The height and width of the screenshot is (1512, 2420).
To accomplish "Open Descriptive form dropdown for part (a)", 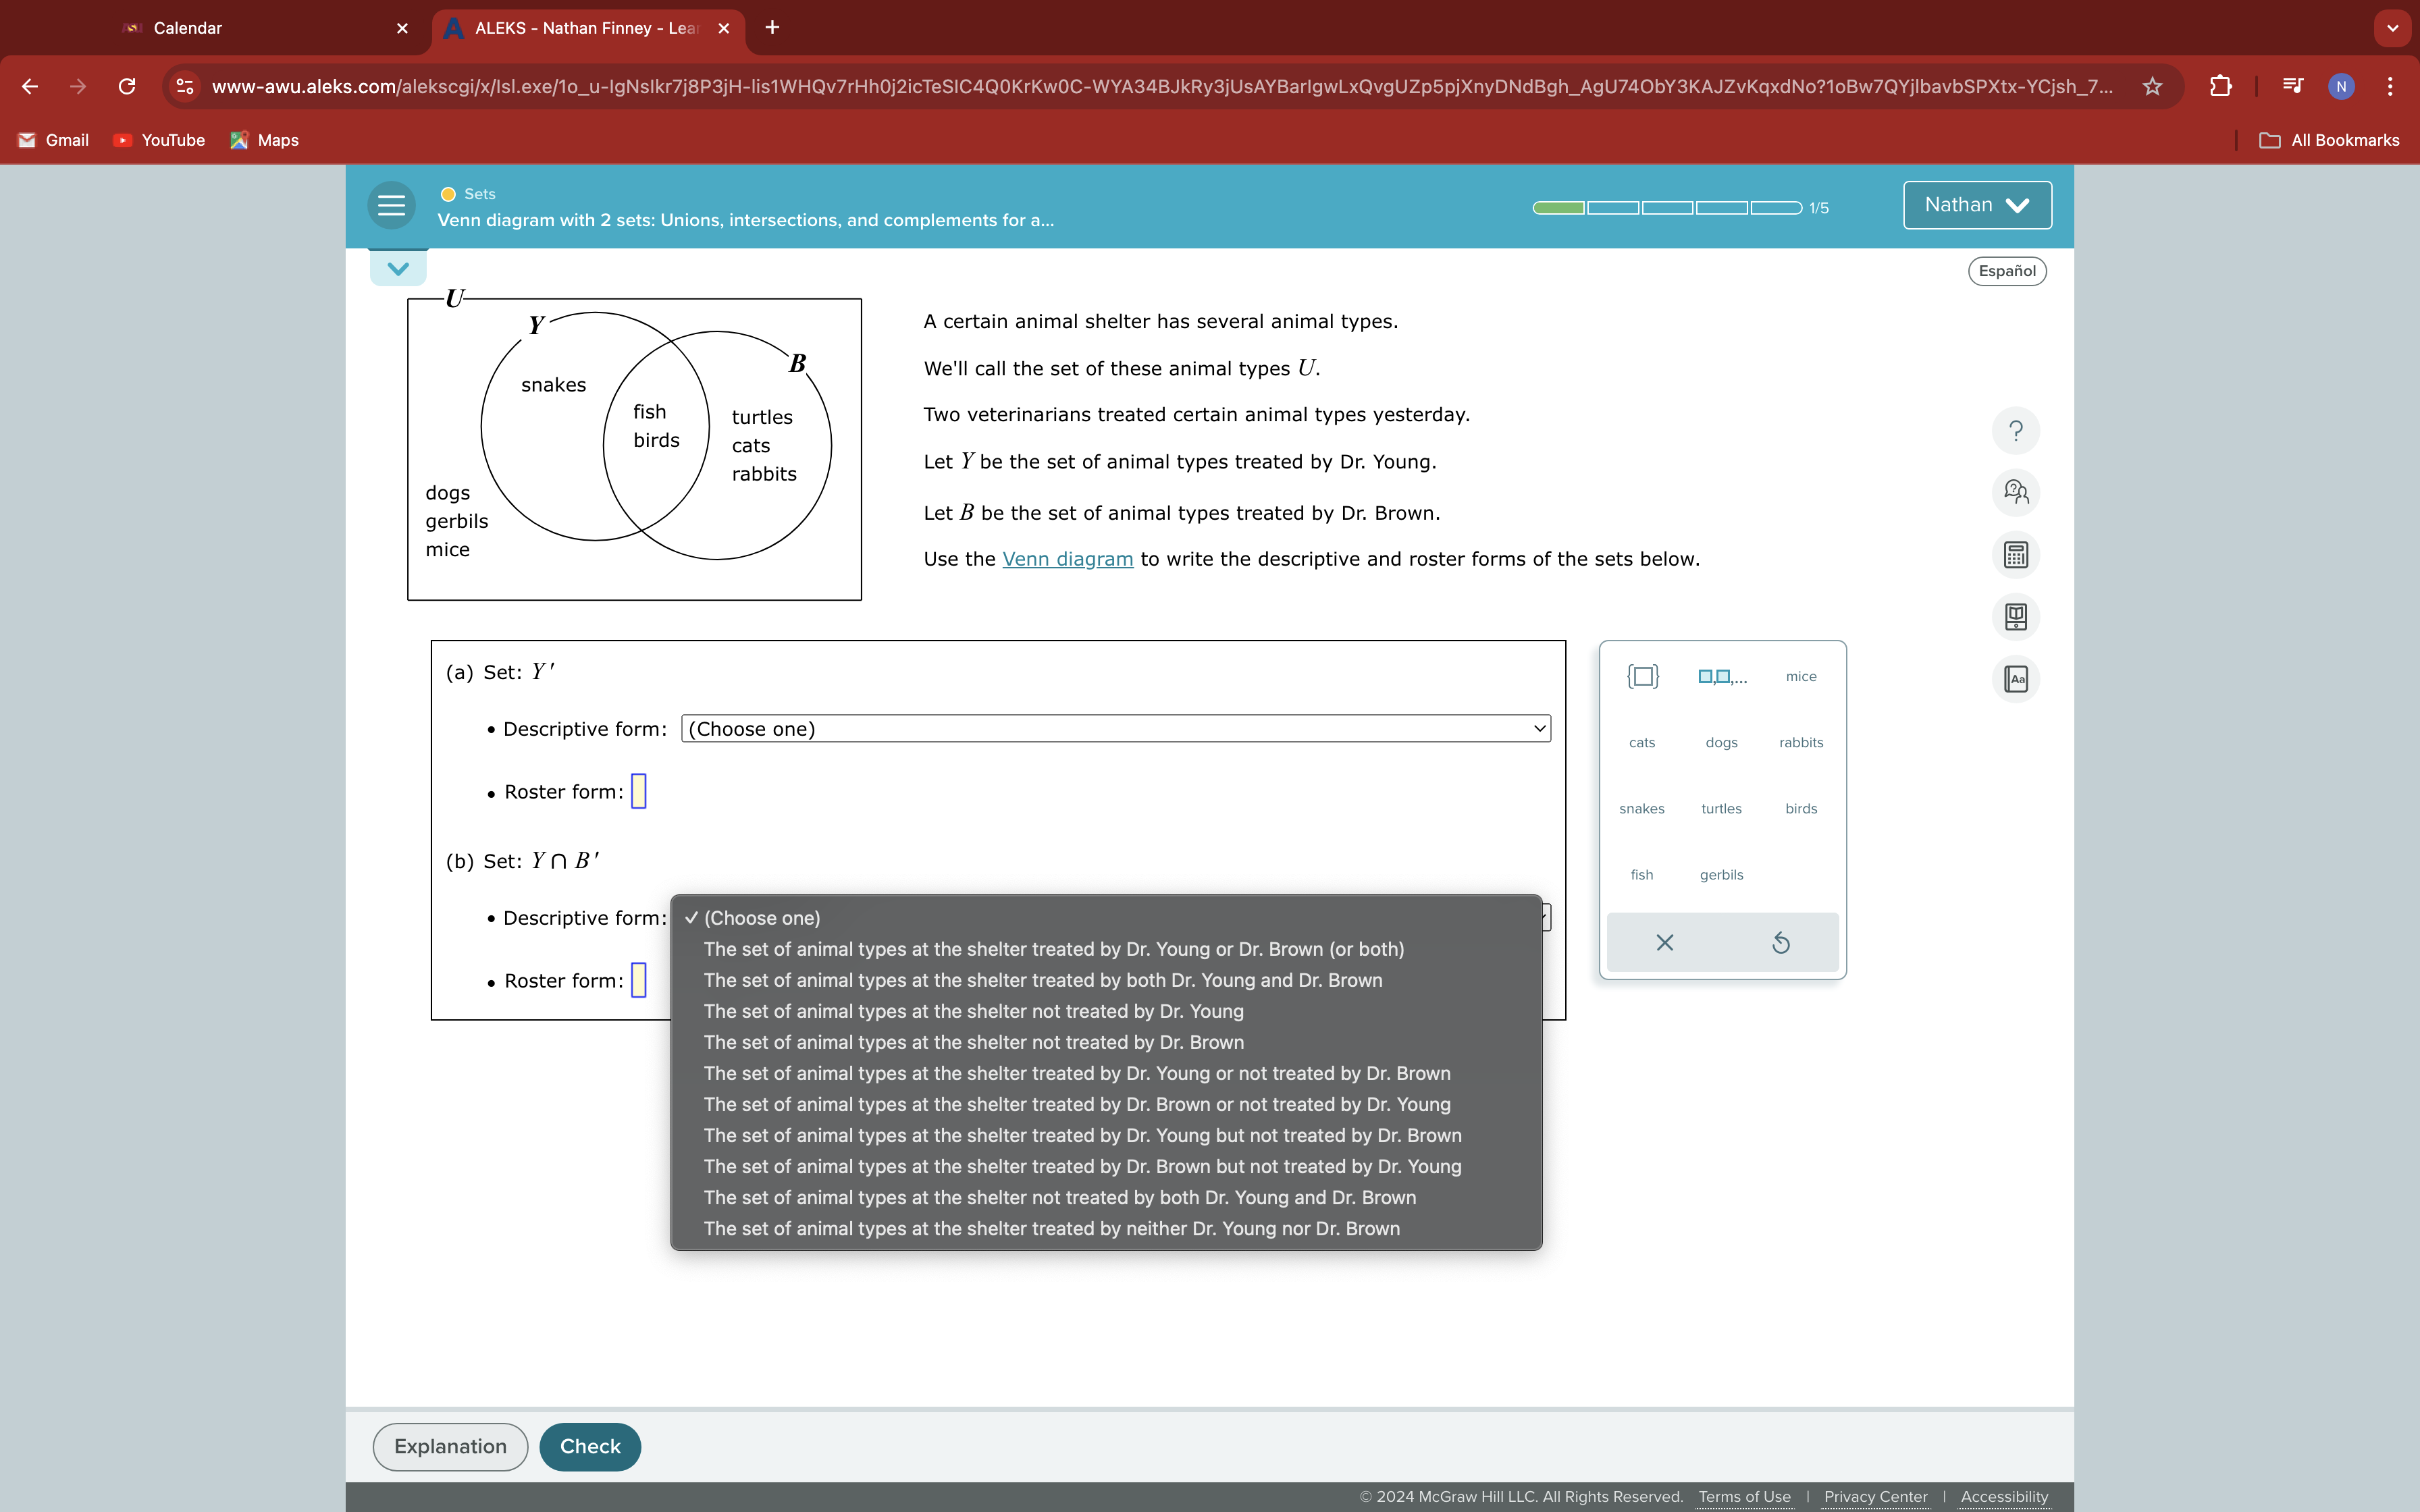I will tap(1115, 729).
